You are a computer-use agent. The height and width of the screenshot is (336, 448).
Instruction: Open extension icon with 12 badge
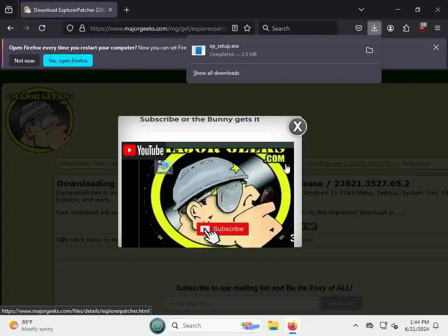tap(422, 28)
